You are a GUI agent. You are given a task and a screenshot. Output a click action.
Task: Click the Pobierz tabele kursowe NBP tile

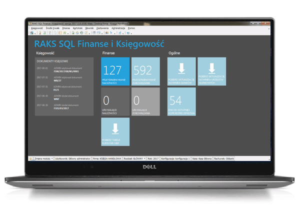point(115,131)
